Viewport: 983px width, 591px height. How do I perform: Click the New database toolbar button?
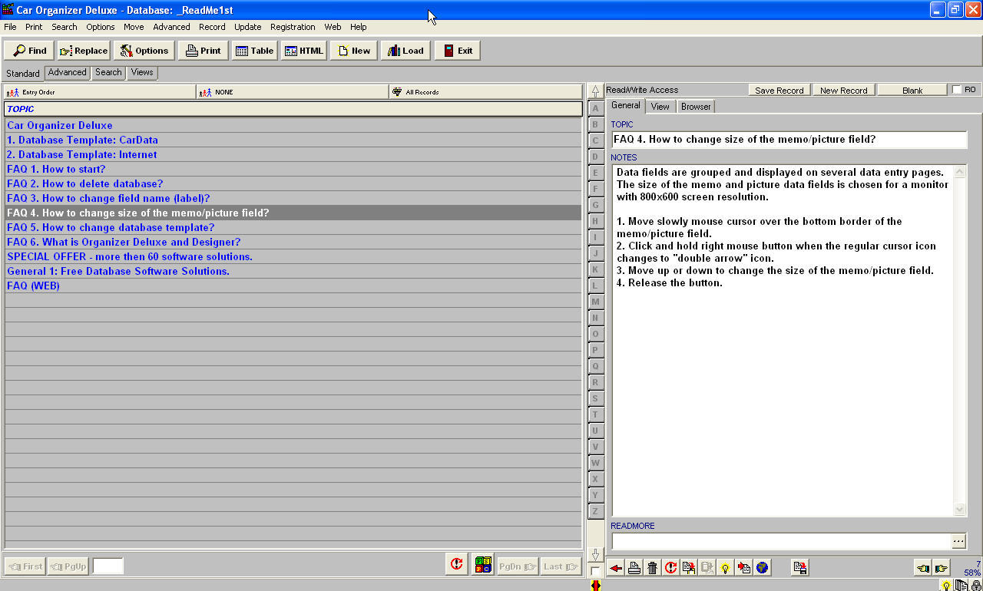pos(354,51)
